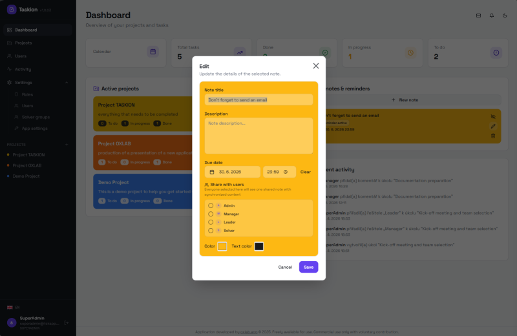
Task: Select Manager in share with users
Action: 211,214
